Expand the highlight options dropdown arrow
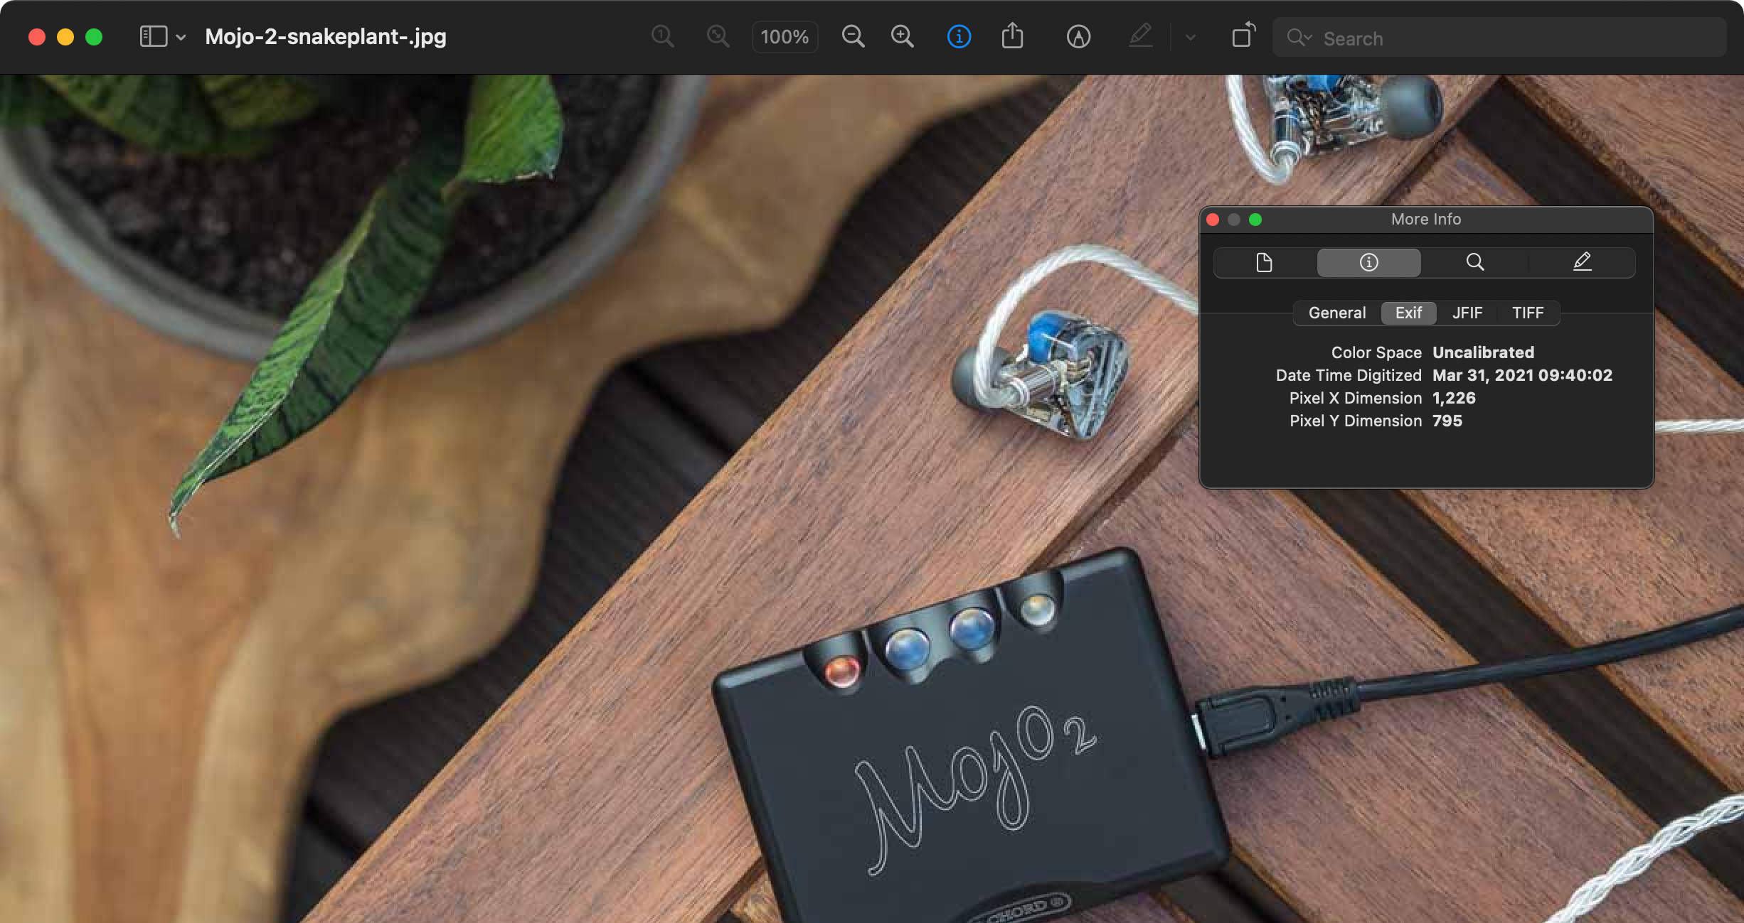 1191,37
